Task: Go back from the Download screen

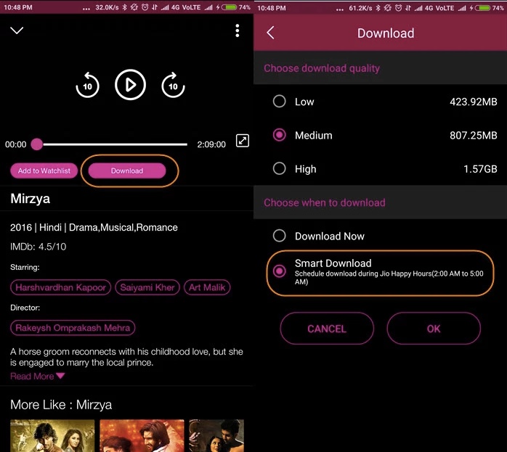Action: [x=271, y=33]
